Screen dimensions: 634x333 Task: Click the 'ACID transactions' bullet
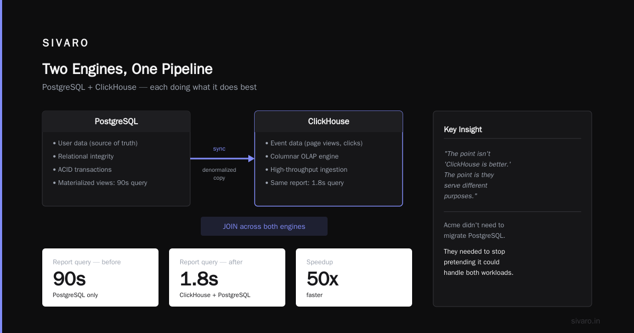pos(82,170)
